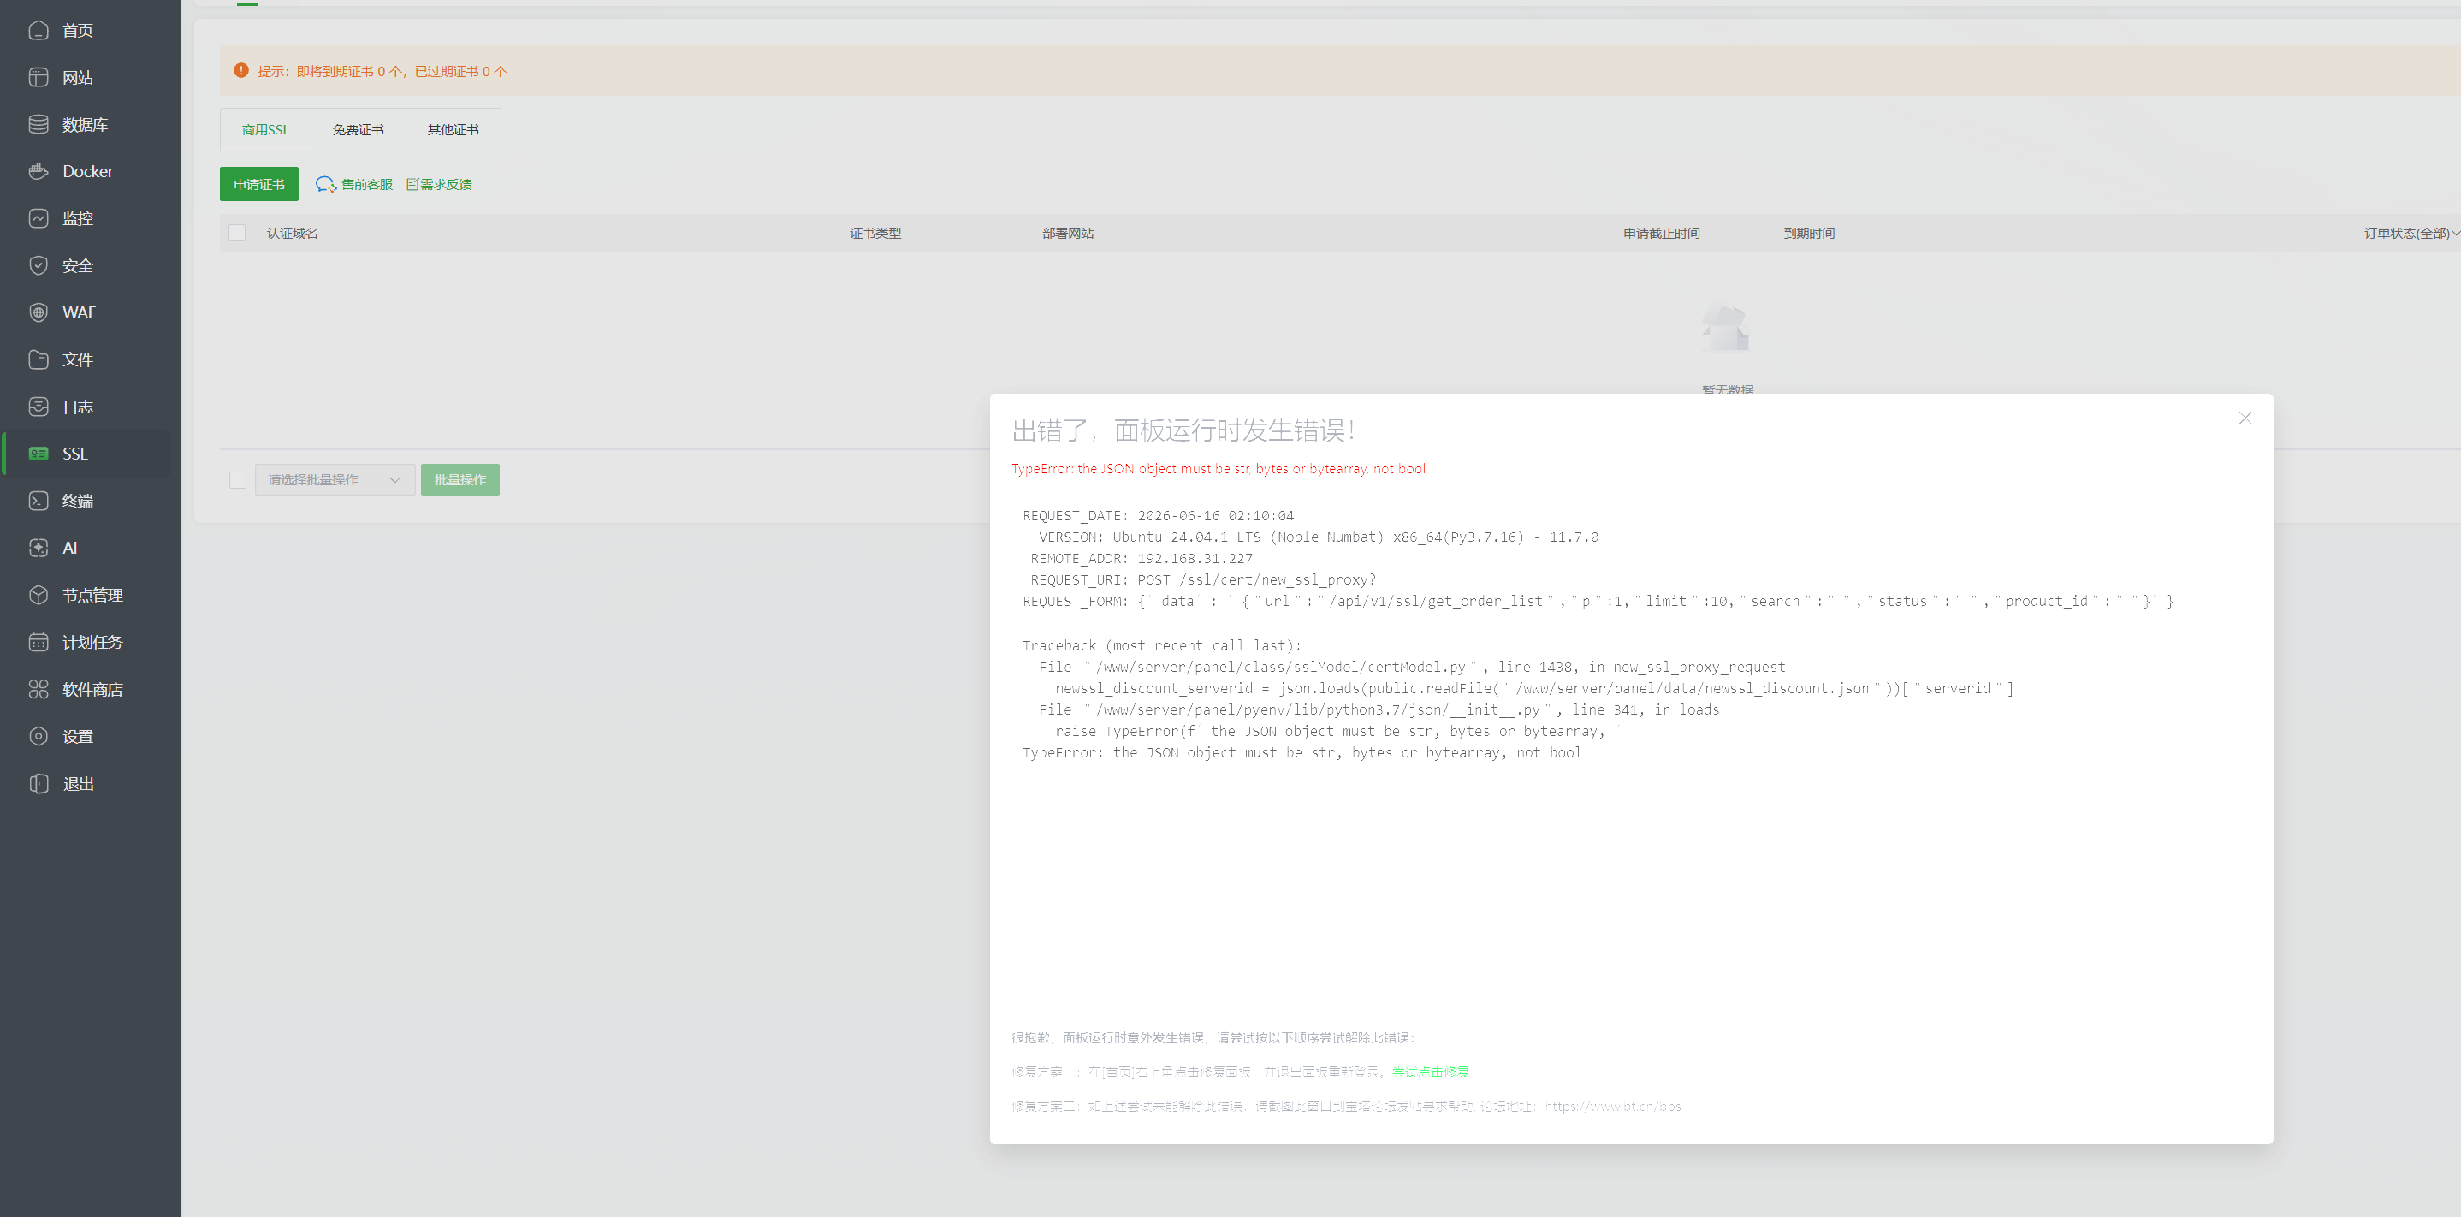This screenshot has width=2461, height=1217.
Task: Tick the checkbox beside batch operation dropdown
Action: 238,479
